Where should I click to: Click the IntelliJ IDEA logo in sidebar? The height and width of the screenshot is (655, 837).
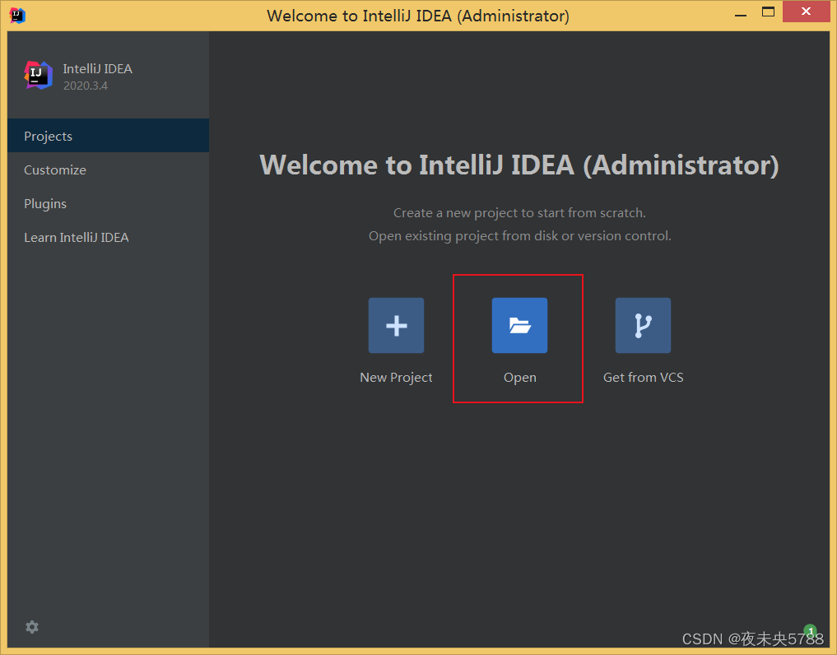point(39,75)
